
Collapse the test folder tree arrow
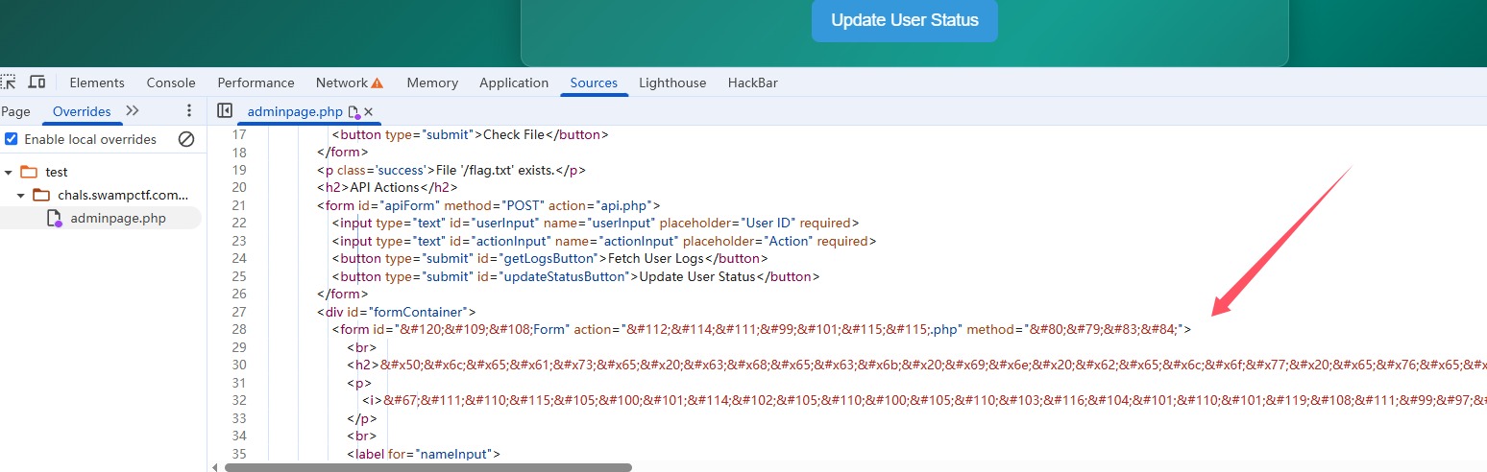coord(9,173)
